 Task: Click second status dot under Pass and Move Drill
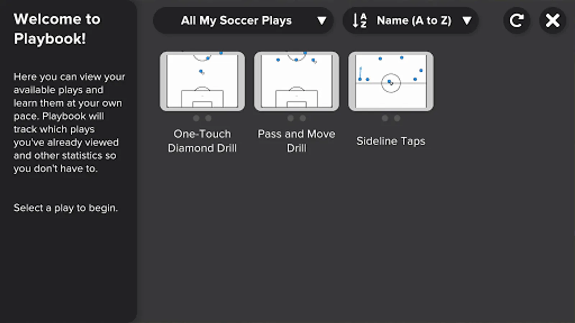tap(303, 118)
